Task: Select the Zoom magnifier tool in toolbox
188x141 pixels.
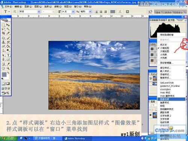Action: (x=8, y=68)
